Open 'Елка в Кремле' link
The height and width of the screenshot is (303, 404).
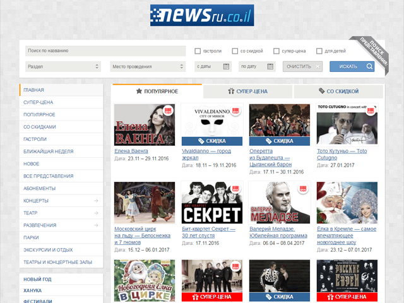coord(347,235)
